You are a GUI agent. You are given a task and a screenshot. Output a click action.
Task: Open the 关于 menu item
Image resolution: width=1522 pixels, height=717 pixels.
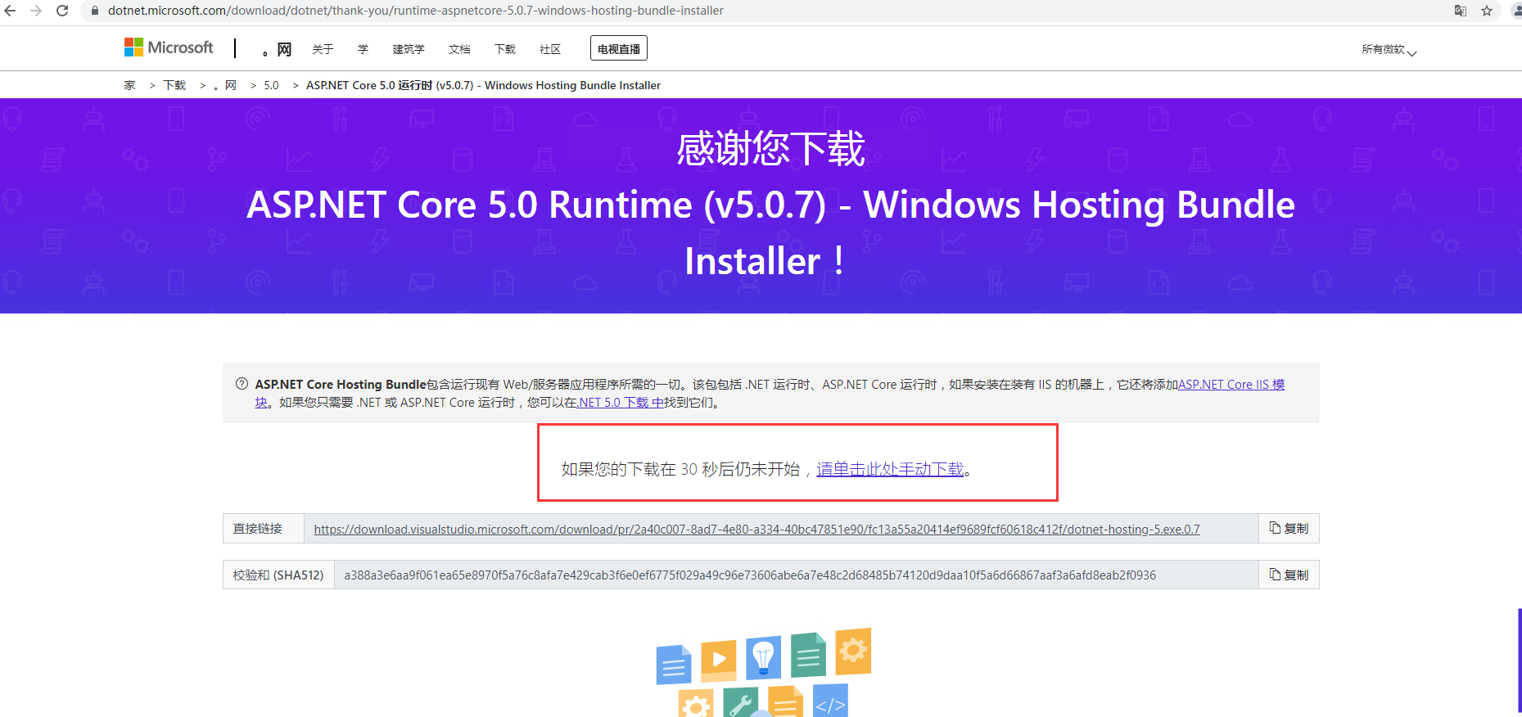point(323,49)
